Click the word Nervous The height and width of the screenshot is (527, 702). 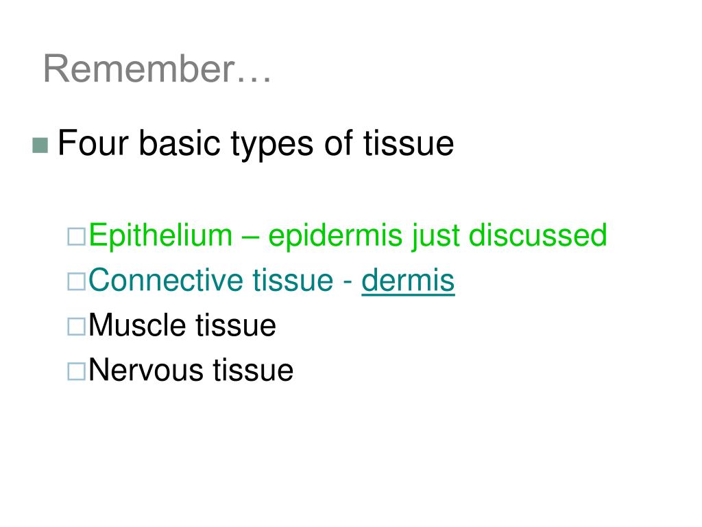click(x=147, y=370)
